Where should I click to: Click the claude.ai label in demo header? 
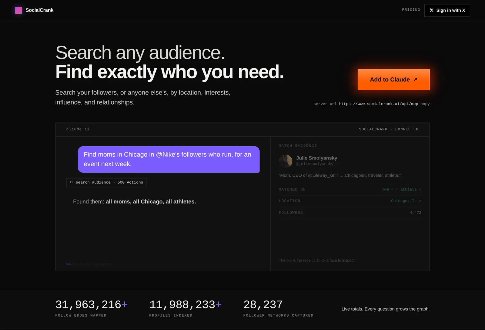[78, 129]
